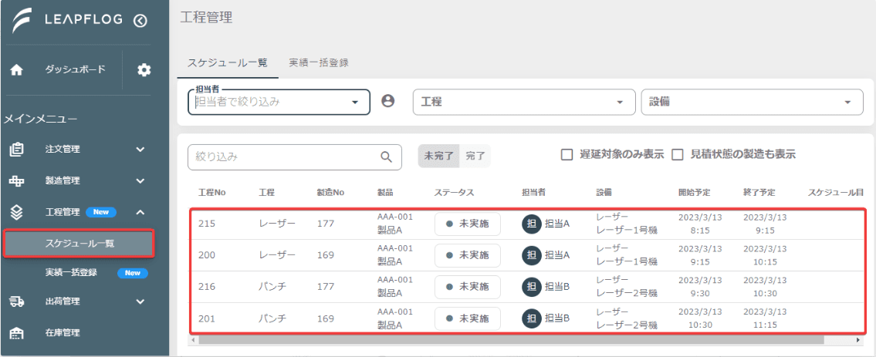
Task: Open the 設備 dropdown filter
Action: 752,102
